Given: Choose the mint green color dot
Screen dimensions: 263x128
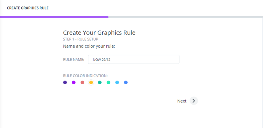Looking at the screenshot, I should click(x=108, y=82).
